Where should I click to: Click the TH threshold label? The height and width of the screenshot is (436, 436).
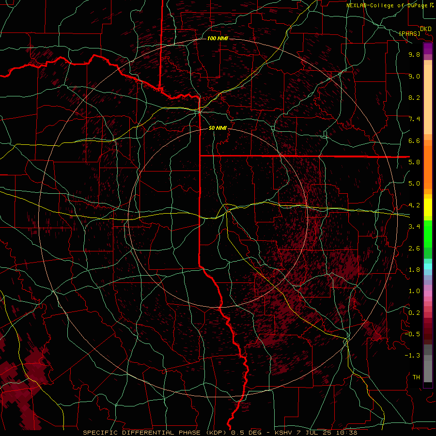point(416,377)
